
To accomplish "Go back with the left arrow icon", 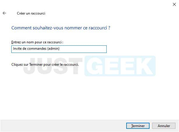I will [x=4, y=13].
